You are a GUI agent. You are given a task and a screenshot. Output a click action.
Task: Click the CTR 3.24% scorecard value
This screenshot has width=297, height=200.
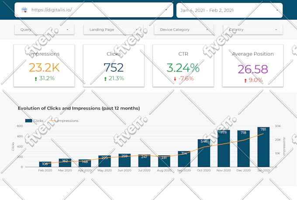183,68
